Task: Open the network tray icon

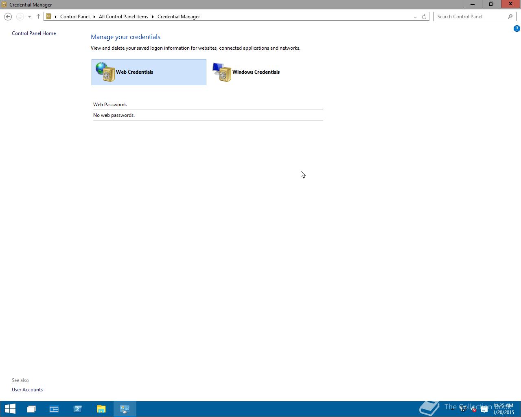Action: pos(463,409)
